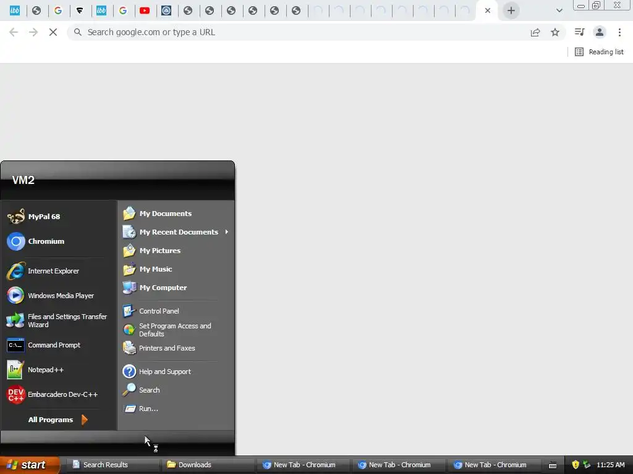Open the media controls icon
The image size is (633, 474).
pyautogui.click(x=580, y=32)
